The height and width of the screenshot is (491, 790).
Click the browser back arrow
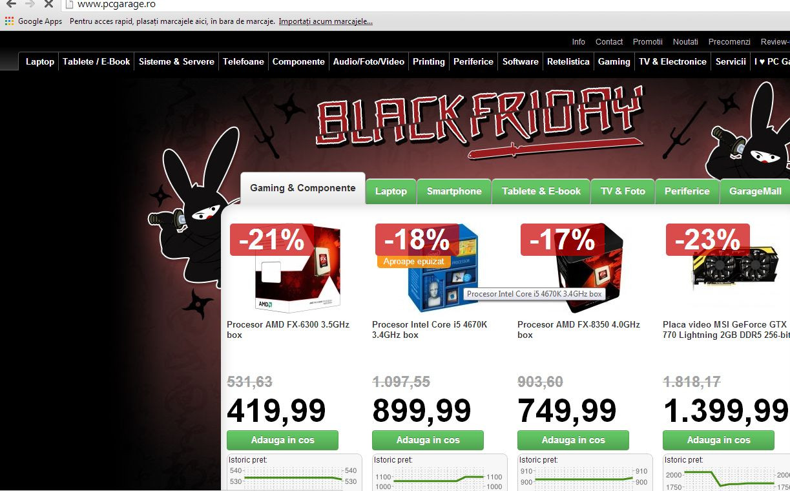11,4
